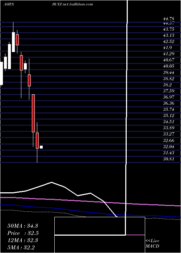181x253 pixels.
Task: Select the 44.78 price level label
Action: pos(168,20)
